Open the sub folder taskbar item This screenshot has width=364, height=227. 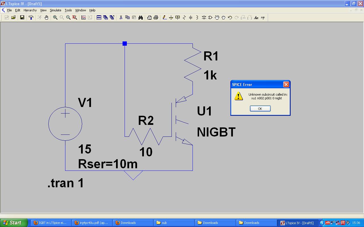click(x=174, y=223)
